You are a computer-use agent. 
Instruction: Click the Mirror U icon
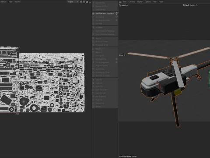point(94,49)
